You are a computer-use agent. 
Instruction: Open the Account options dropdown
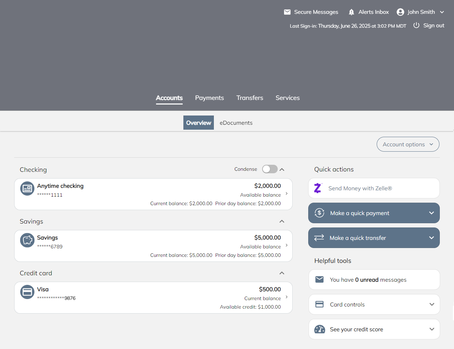[x=408, y=144]
